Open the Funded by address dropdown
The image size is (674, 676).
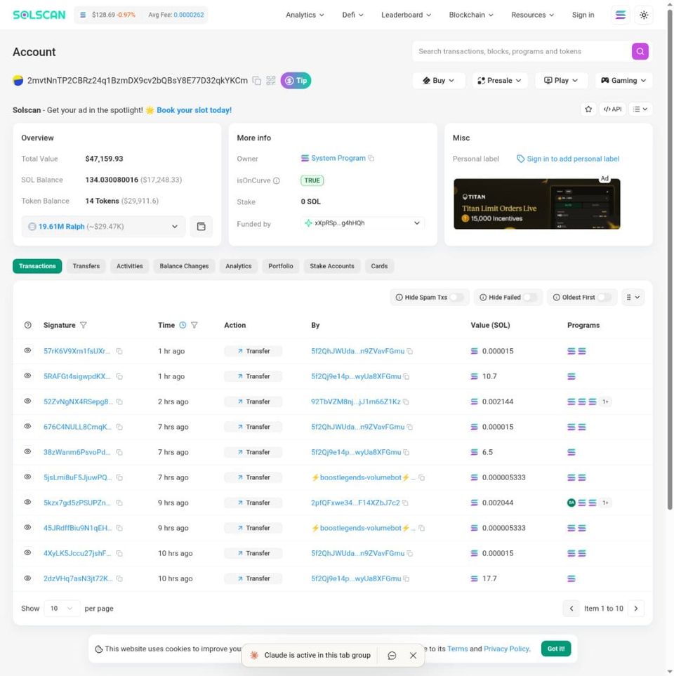417,223
